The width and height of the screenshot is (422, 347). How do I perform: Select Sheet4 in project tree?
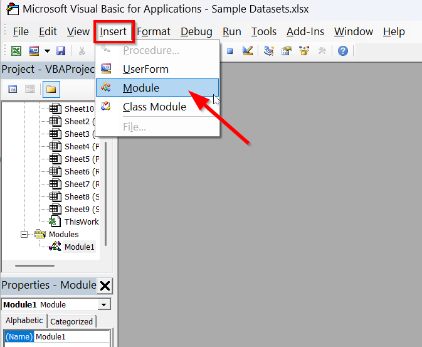point(82,147)
